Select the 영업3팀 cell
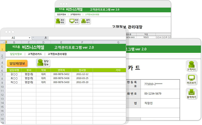202x125 pixels. point(29,78)
